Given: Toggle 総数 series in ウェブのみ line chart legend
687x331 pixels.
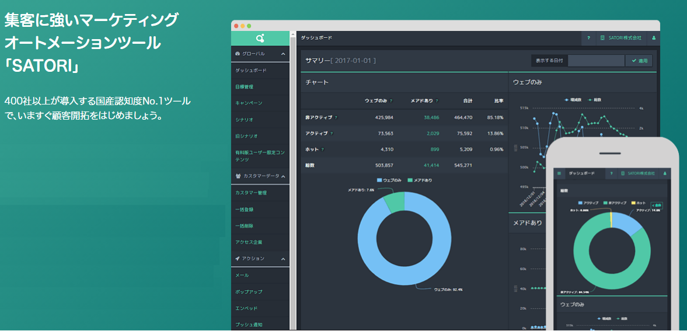Looking at the screenshot, I should pos(595,100).
